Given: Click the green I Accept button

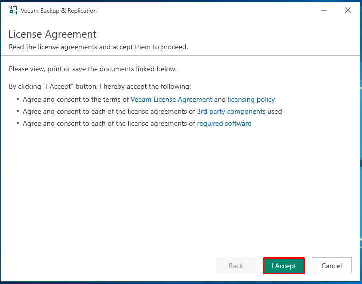Looking at the screenshot, I should click(x=283, y=266).
